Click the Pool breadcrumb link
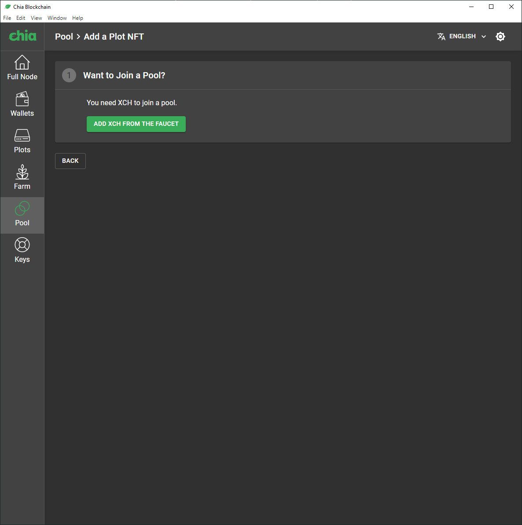522x525 pixels. (x=64, y=37)
